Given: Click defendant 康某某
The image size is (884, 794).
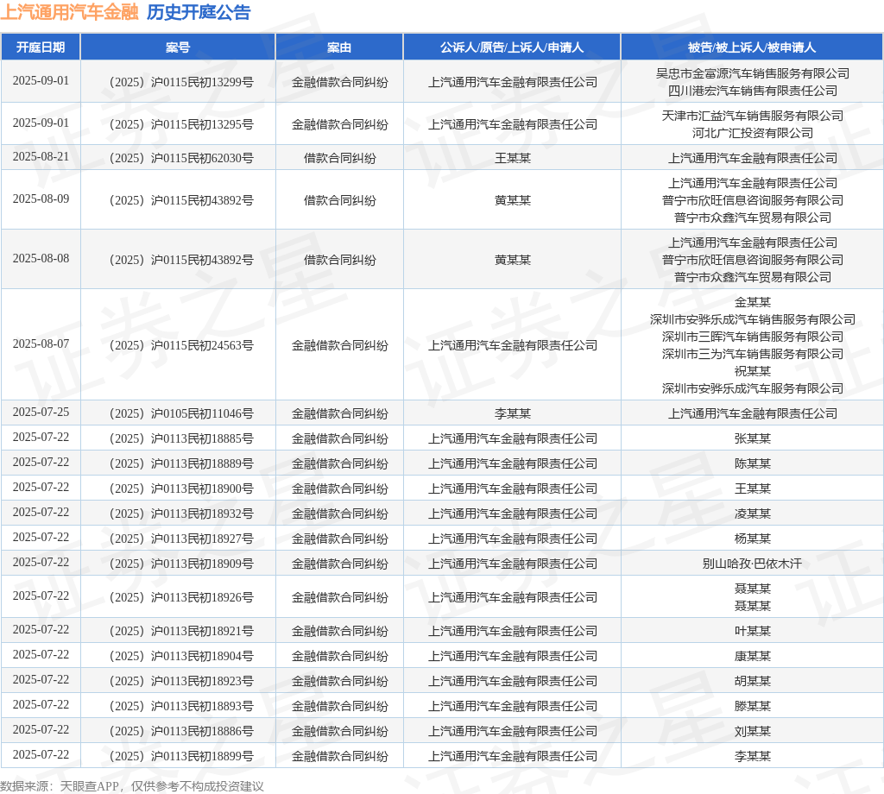Looking at the screenshot, I should 753,656.
